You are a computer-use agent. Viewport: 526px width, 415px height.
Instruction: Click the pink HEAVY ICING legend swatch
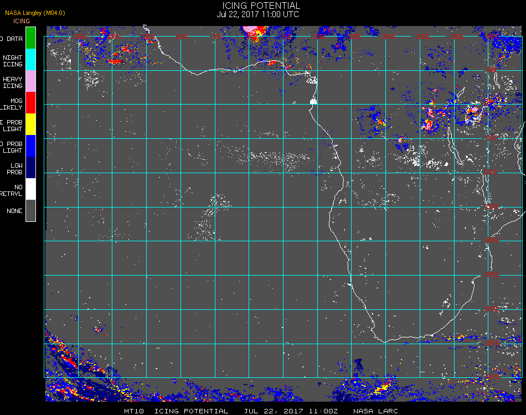click(30, 81)
